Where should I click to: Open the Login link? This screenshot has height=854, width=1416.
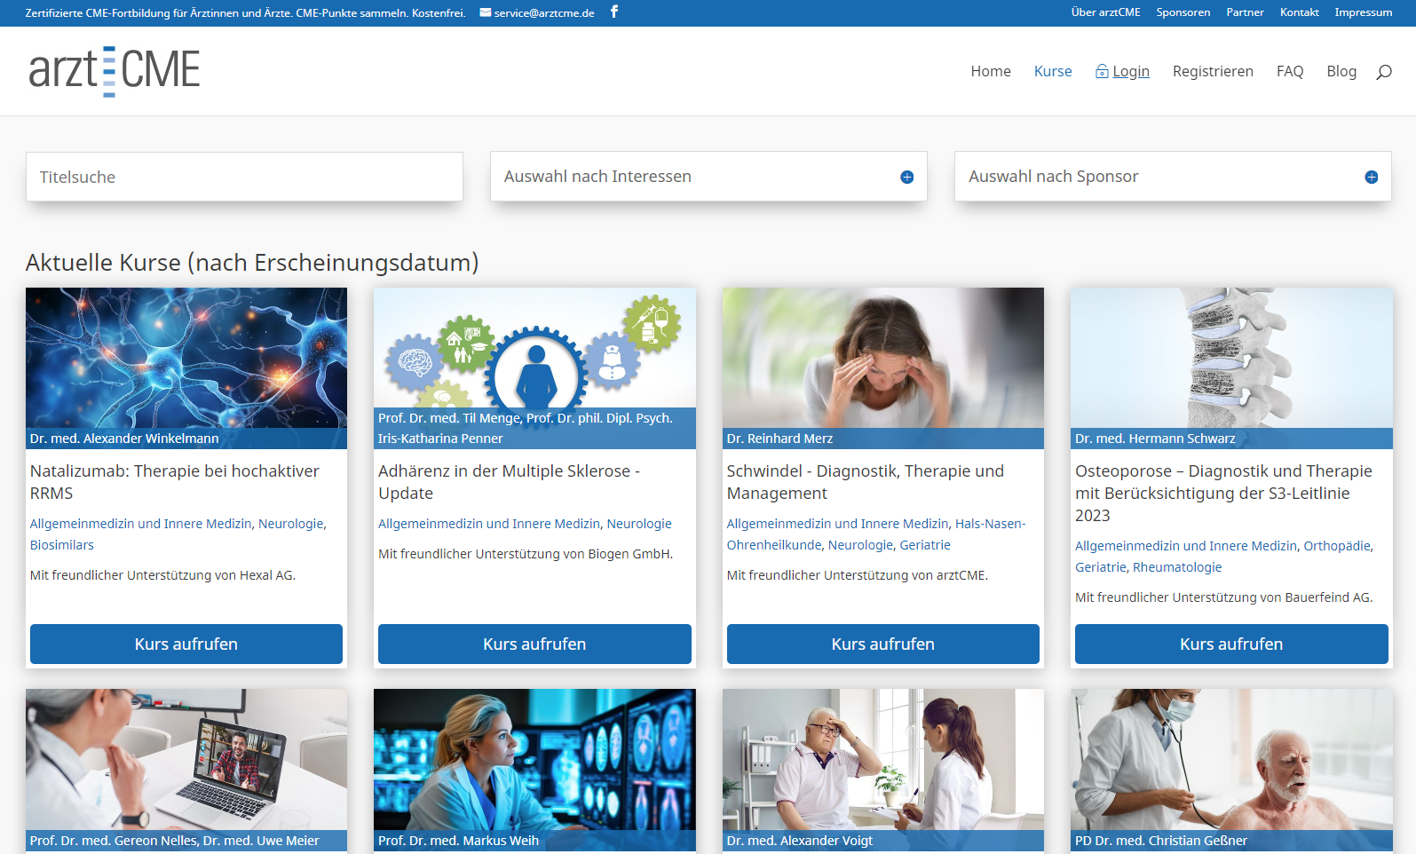coord(1130,71)
